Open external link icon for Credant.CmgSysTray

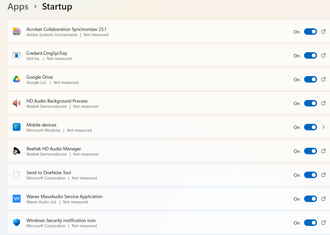point(324,55)
